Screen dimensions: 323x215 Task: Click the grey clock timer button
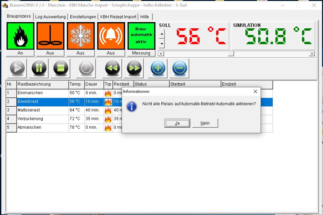(87, 68)
